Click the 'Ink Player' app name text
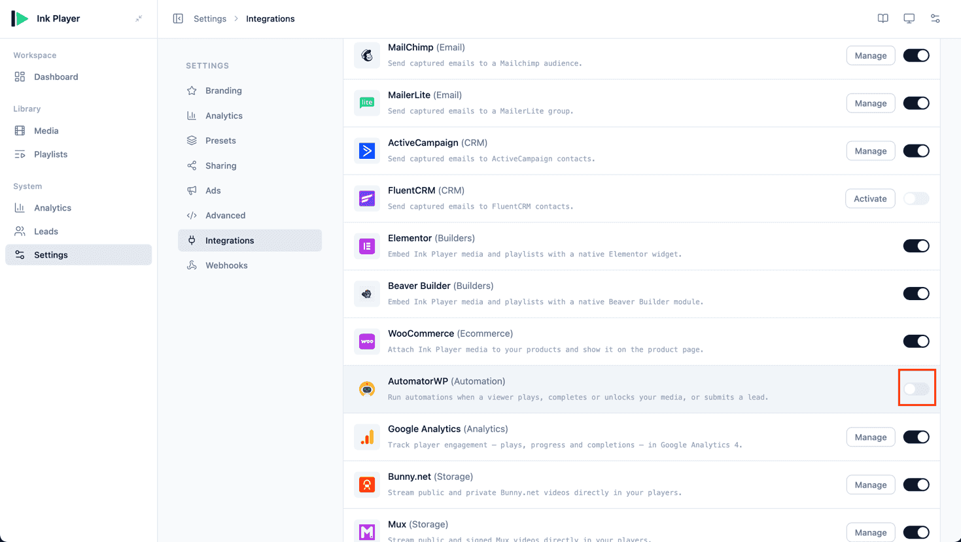The image size is (961, 542). coord(58,18)
